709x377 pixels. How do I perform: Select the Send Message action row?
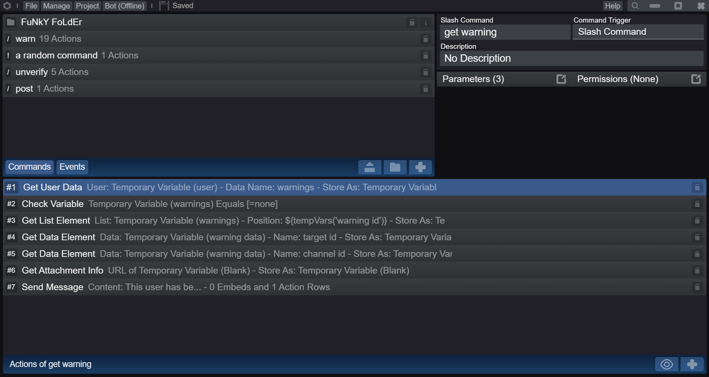tap(354, 287)
